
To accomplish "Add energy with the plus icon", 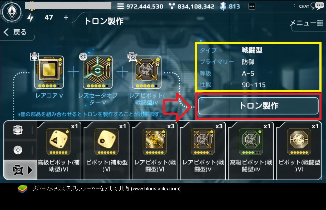I will coord(66,17).
